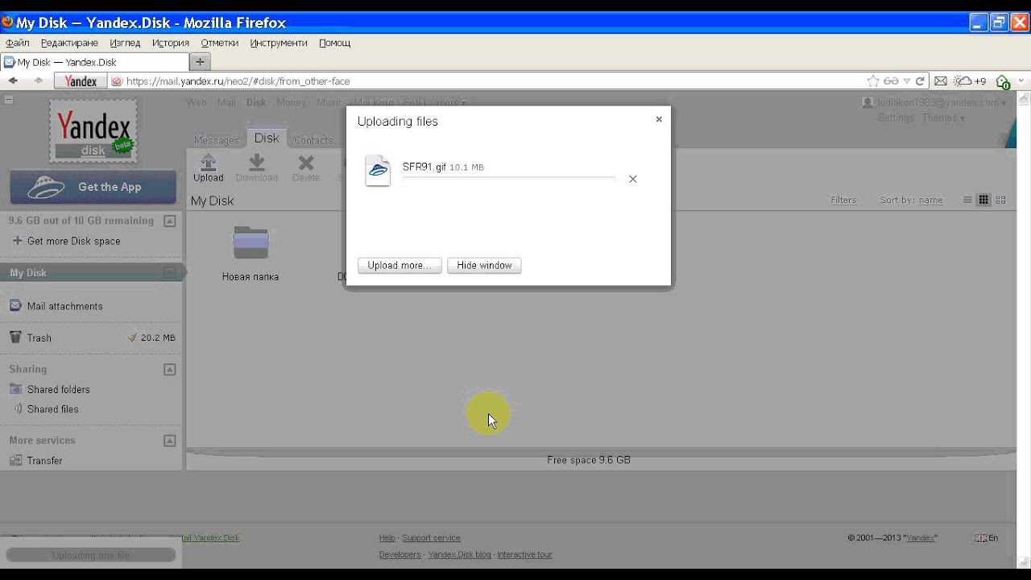Click the Uploading one file status
The image size is (1031, 580).
click(x=91, y=555)
